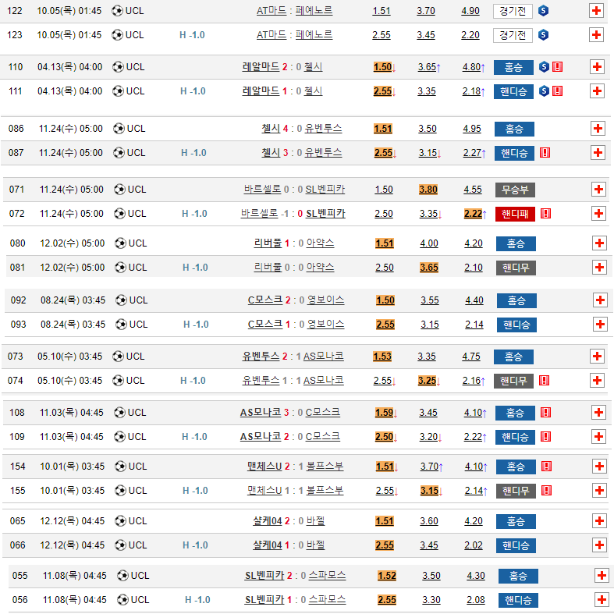Viewport: 614px width, 614px height.
Task: Click the red plus icon in row 122
Action: pyautogui.click(x=596, y=11)
